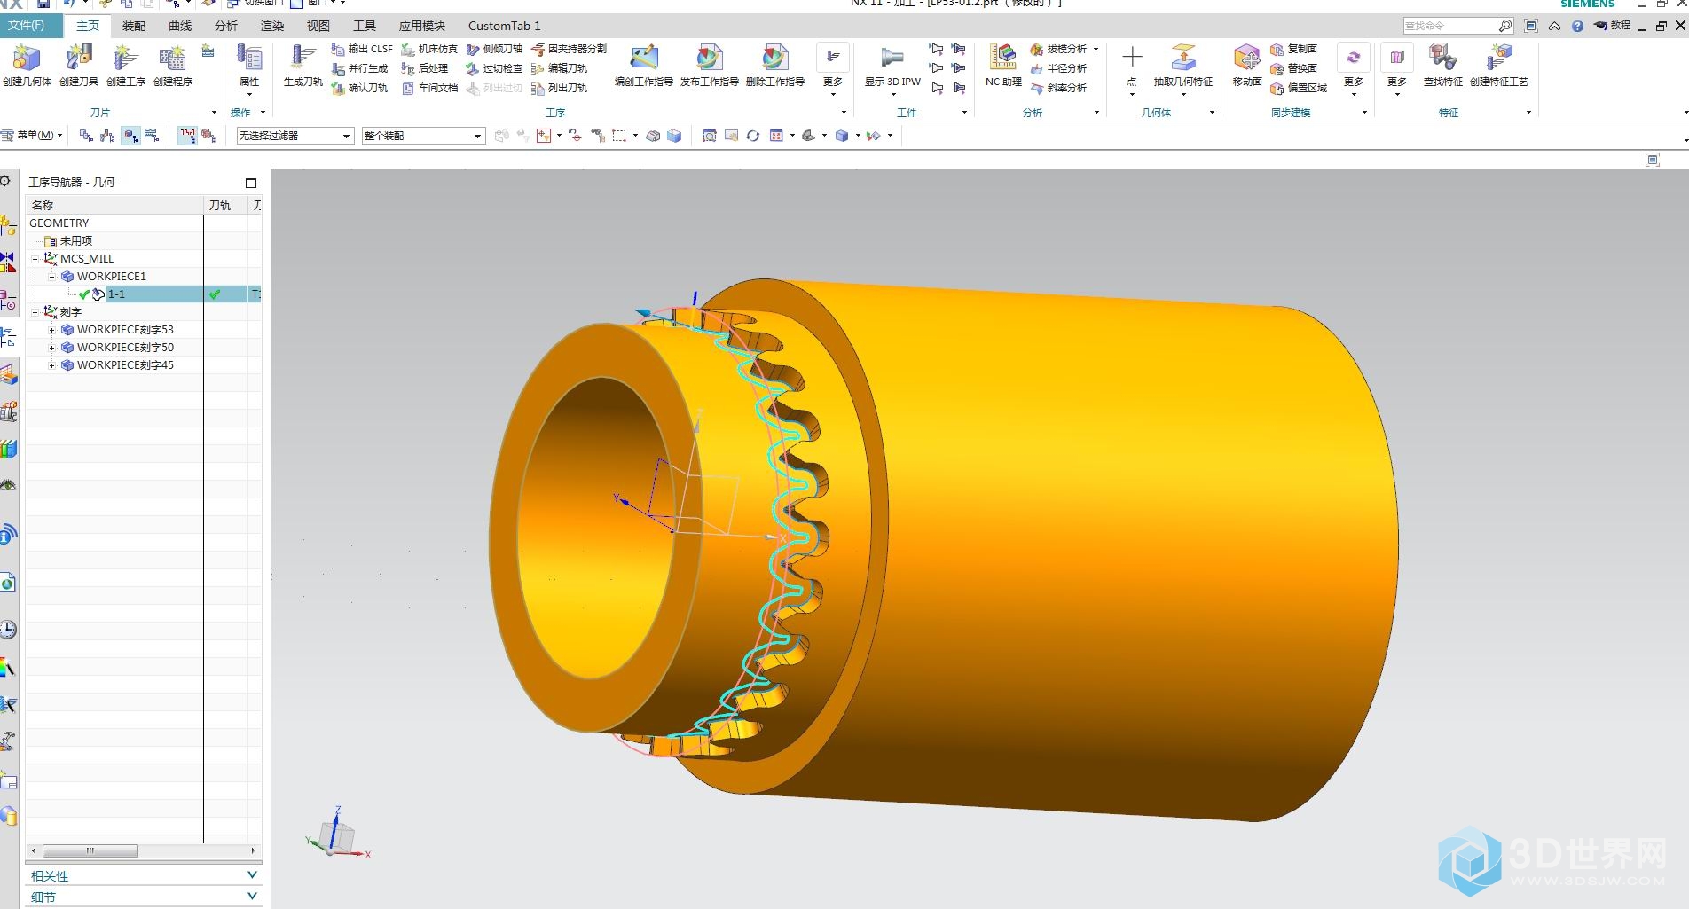Click the 抽取几何特征 (Extract Geometry) icon

(x=1183, y=58)
